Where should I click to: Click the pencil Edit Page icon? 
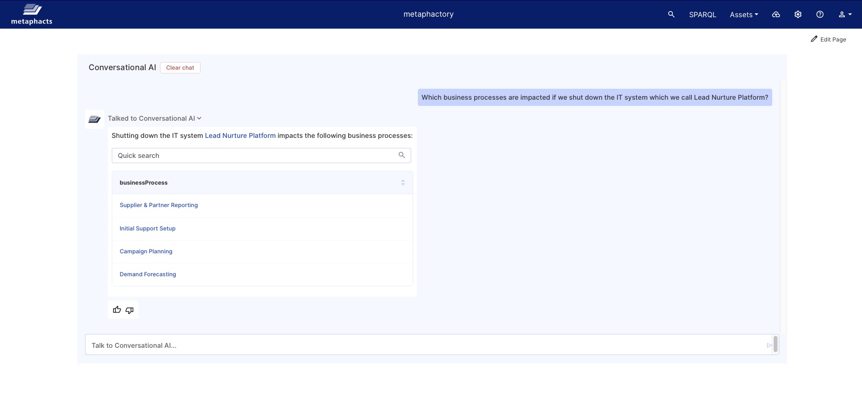(x=814, y=39)
